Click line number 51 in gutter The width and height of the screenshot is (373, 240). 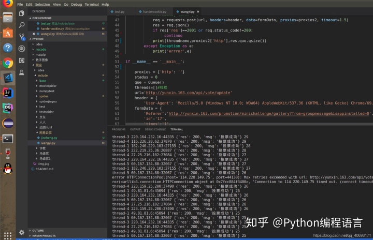117,62
